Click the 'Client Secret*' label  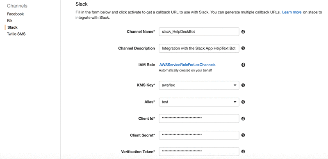[x=142, y=135]
